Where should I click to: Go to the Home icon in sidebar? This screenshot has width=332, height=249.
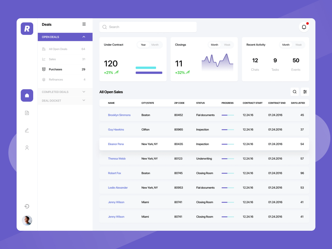pos(27,96)
